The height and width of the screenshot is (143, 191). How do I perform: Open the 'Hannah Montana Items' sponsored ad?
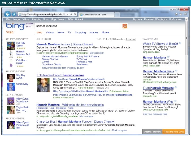point(158,71)
